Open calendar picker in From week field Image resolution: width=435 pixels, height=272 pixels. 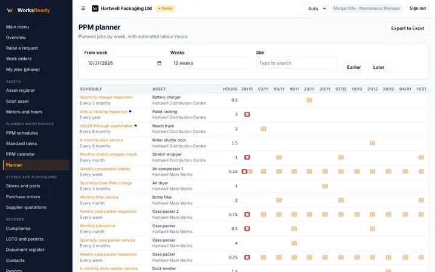pos(159,63)
